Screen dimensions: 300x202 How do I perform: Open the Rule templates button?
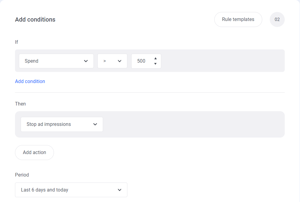[238, 19]
